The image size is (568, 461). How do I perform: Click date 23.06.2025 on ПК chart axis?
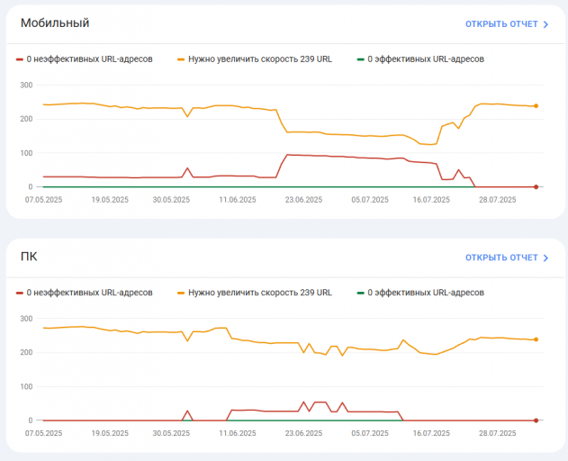click(x=303, y=433)
